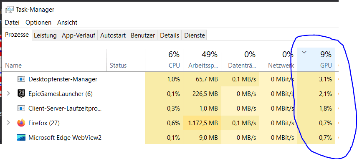Sort by the Arbeitsspeicher column header
The height and width of the screenshot is (159, 357).
[203, 60]
